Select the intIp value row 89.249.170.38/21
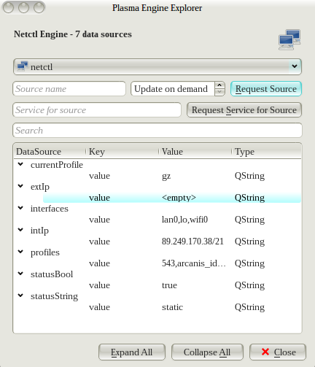The width and height of the screenshot is (315, 367). [172, 242]
